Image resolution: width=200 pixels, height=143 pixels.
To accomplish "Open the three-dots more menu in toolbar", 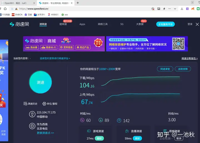I will point(169,9).
